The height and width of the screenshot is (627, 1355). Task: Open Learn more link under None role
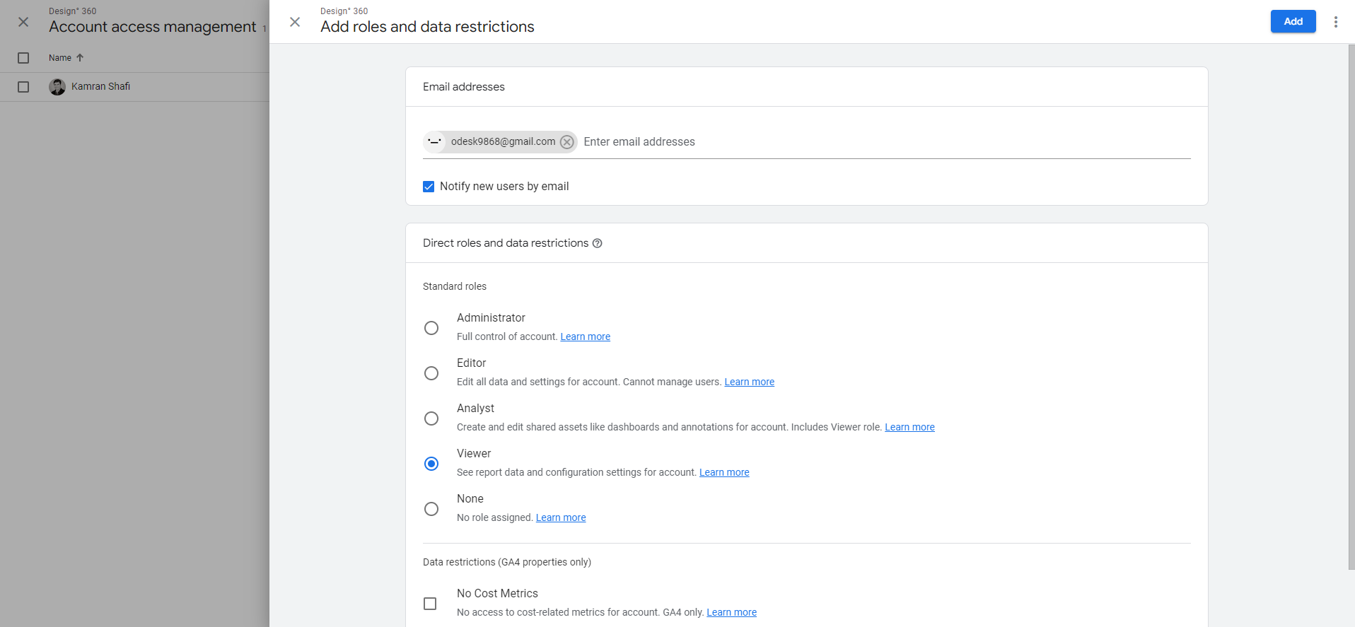[x=561, y=517]
